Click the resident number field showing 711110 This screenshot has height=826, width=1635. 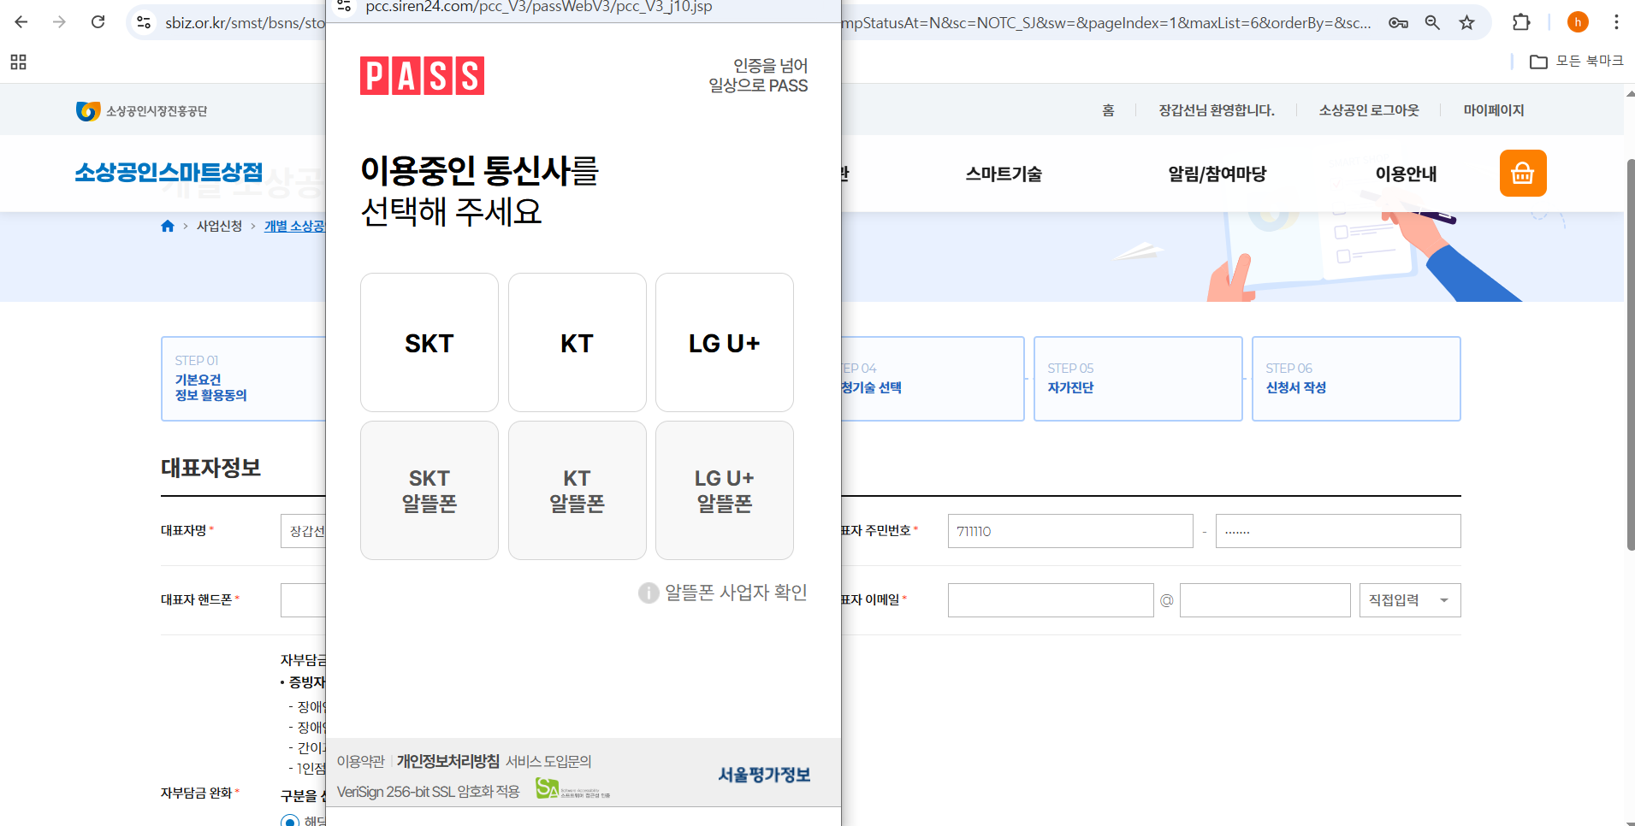click(1070, 531)
